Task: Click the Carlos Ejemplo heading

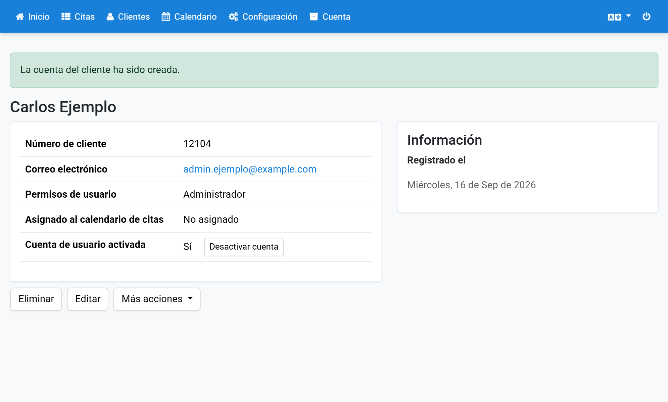Action: pyautogui.click(x=63, y=107)
